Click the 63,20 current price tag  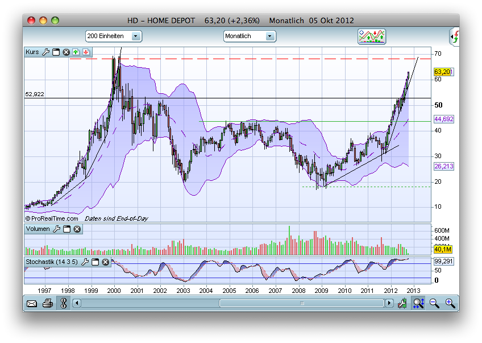(x=443, y=72)
